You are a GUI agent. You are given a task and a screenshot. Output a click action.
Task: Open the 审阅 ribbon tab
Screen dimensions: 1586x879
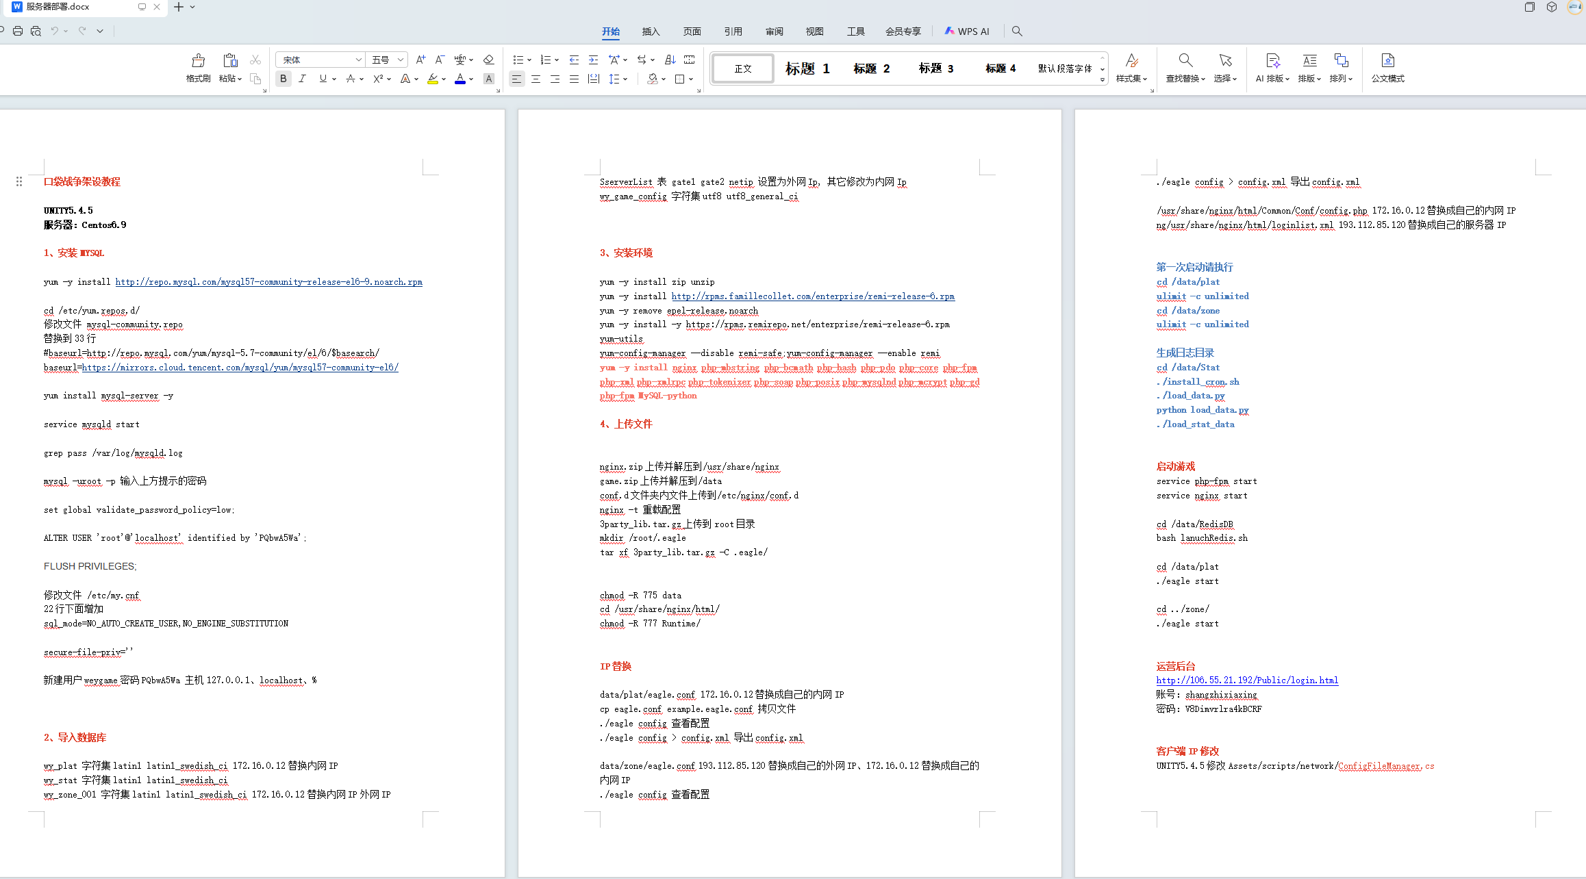point(774,31)
